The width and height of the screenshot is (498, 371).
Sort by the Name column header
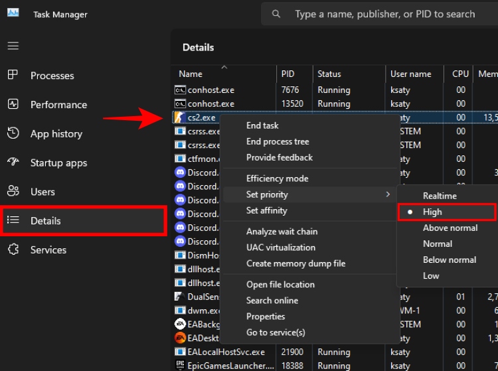coord(191,74)
